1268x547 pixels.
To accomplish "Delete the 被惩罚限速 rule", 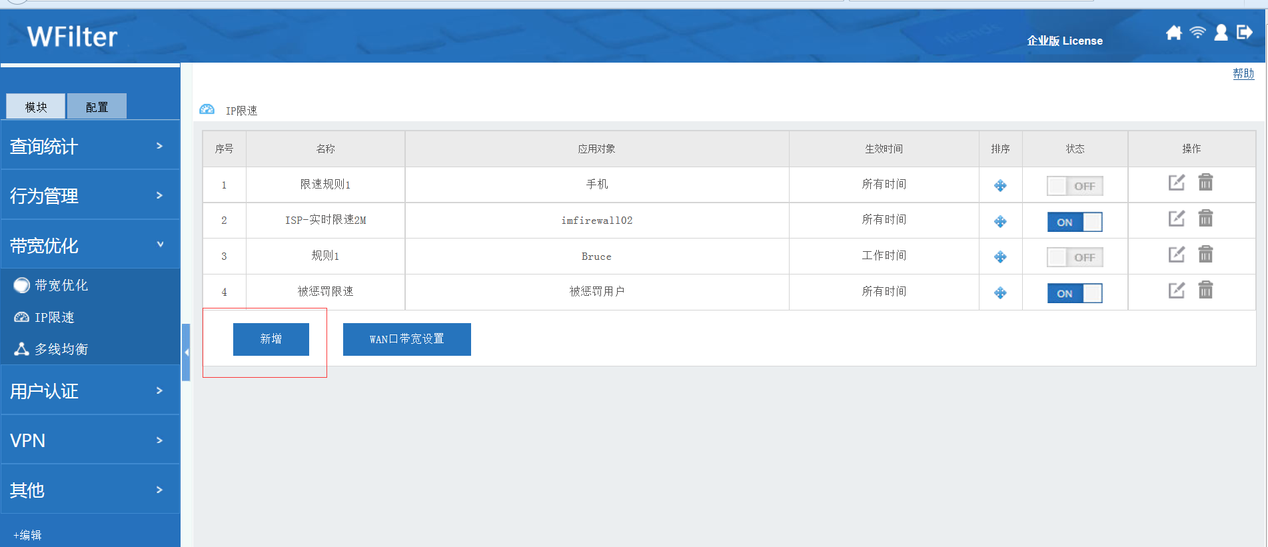I will [x=1205, y=290].
